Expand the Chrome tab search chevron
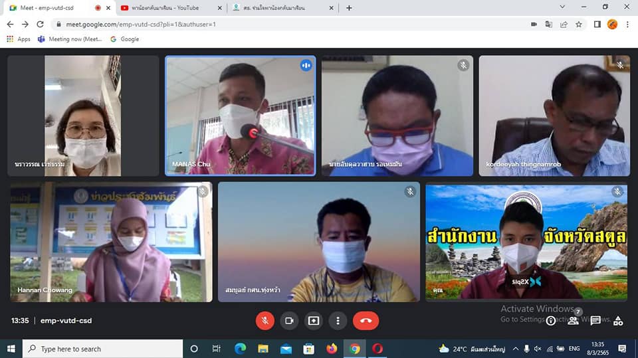The image size is (638, 358). pos(562,7)
